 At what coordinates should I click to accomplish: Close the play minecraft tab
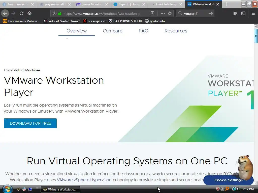pyautogui.click(x=70, y=4)
